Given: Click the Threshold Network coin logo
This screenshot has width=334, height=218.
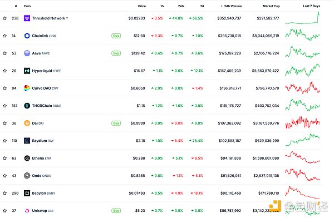Looking at the screenshot, I should tap(27, 18).
